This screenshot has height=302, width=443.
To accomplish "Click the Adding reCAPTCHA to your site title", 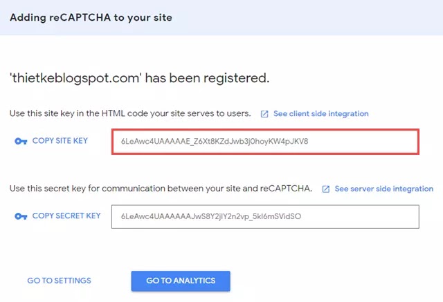I will point(91,17).
